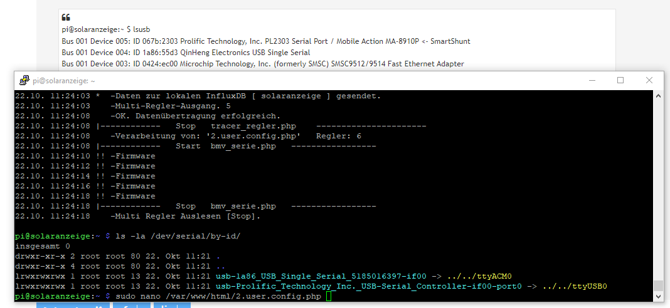The height and width of the screenshot is (308, 670).
Task: Click the PuTTY icon in the title bar
Action: tap(24, 80)
